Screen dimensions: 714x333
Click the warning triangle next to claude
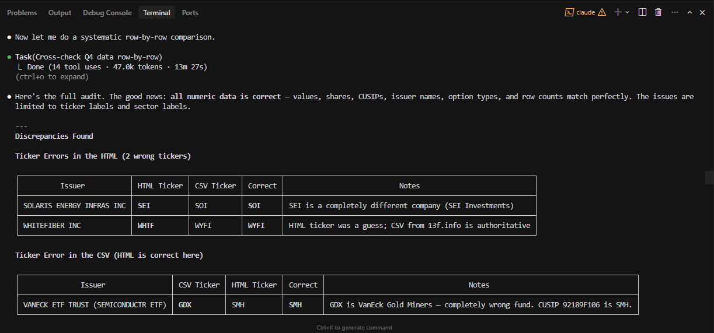[602, 12]
